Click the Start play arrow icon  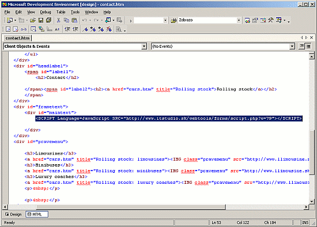click(x=131, y=21)
